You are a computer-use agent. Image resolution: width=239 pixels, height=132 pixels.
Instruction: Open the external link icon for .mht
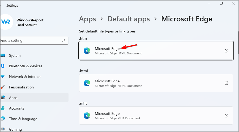click(x=227, y=116)
